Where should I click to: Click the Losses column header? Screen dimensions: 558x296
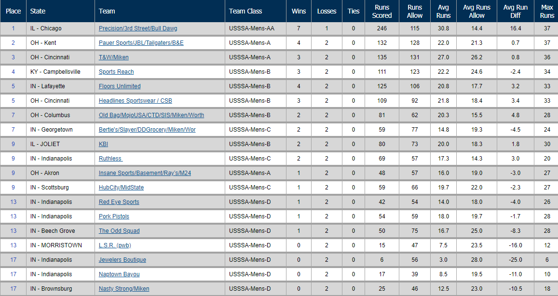[327, 11]
